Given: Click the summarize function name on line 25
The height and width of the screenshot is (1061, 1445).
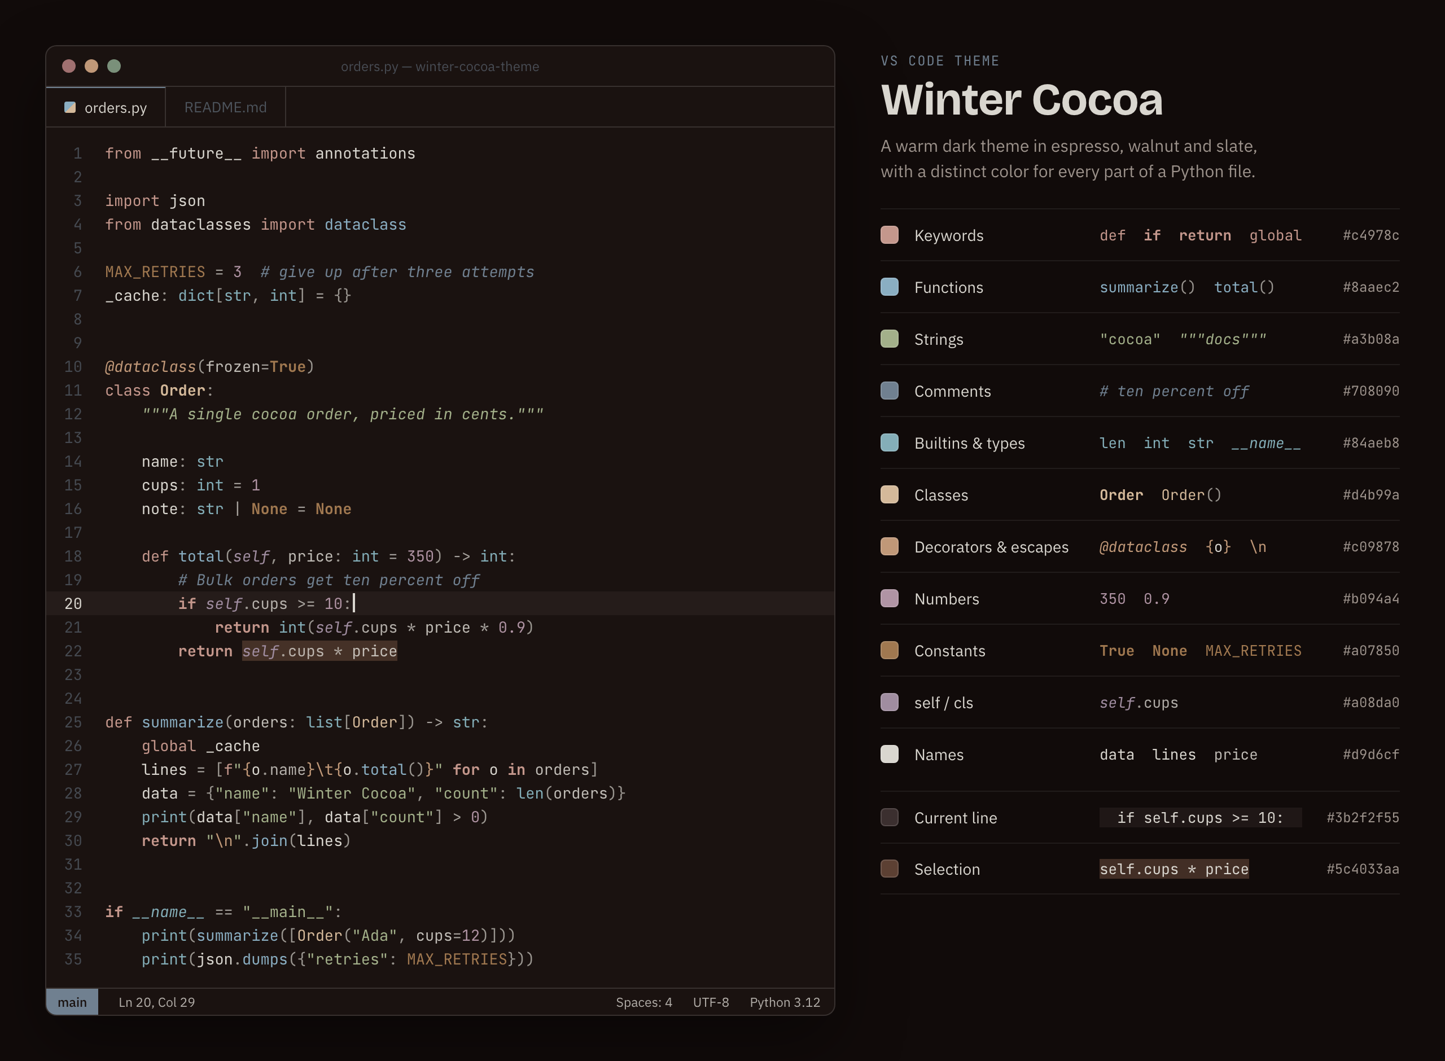Looking at the screenshot, I should coord(182,722).
